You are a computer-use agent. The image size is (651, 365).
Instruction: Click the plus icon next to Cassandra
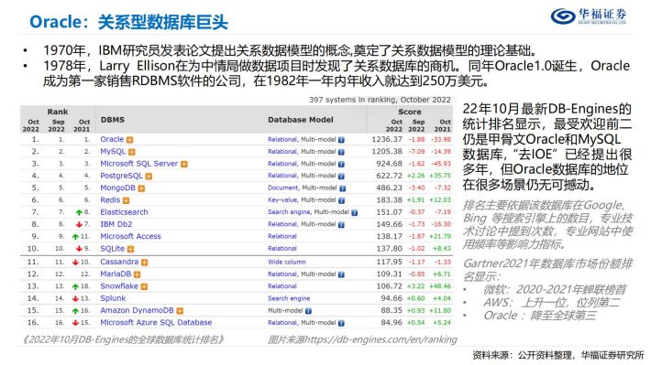[x=145, y=263]
